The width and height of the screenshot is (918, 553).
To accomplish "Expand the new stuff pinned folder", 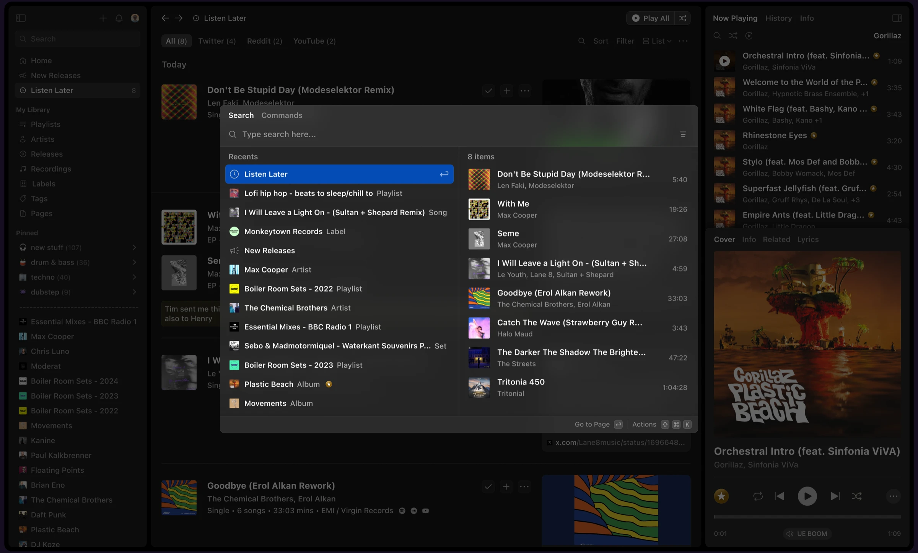I will (134, 248).
